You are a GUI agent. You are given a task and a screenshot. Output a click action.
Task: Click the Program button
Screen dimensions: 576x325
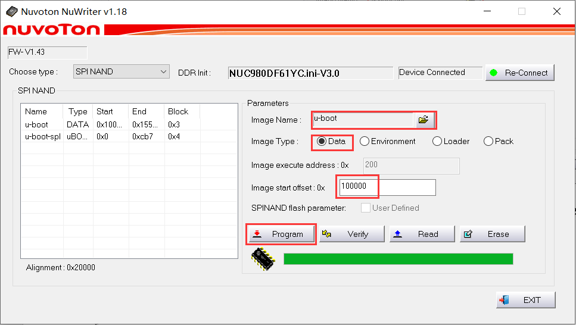click(281, 234)
